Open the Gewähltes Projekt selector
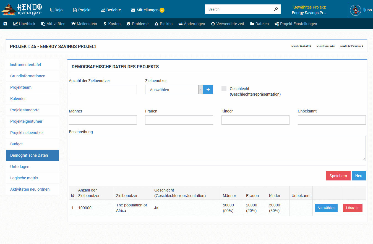 tap(309, 10)
